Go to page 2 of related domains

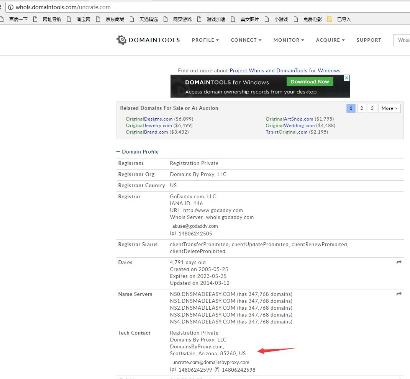click(x=361, y=108)
